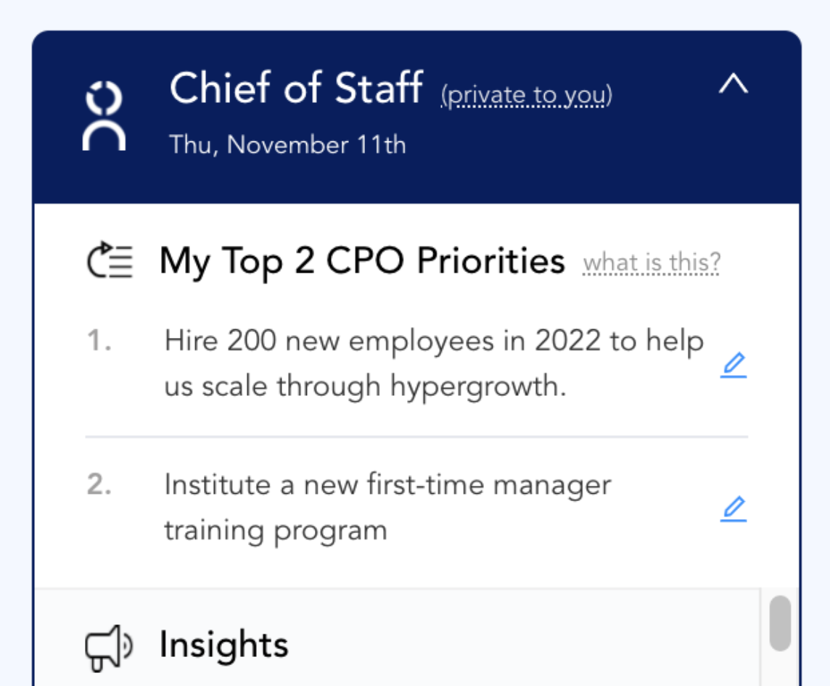830x686 pixels.
Task: Click the "My Top 2 CPO Priorities" heading
Action: (x=362, y=261)
